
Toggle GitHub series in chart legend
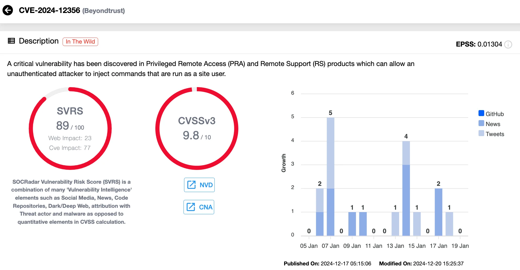[491, 114]
